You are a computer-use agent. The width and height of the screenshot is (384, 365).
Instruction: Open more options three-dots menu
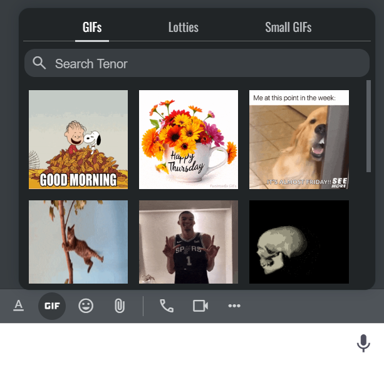[x=234, y=306]
